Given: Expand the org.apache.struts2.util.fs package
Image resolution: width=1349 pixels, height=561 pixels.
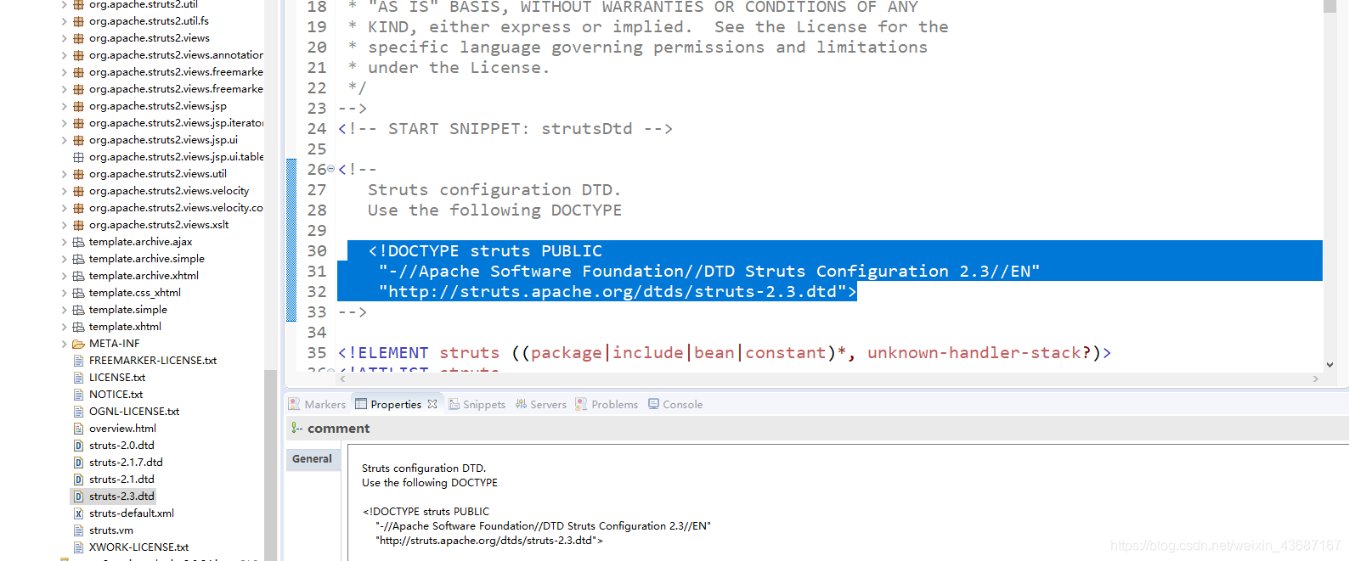Looking at the screenshot, I should 64,21.
